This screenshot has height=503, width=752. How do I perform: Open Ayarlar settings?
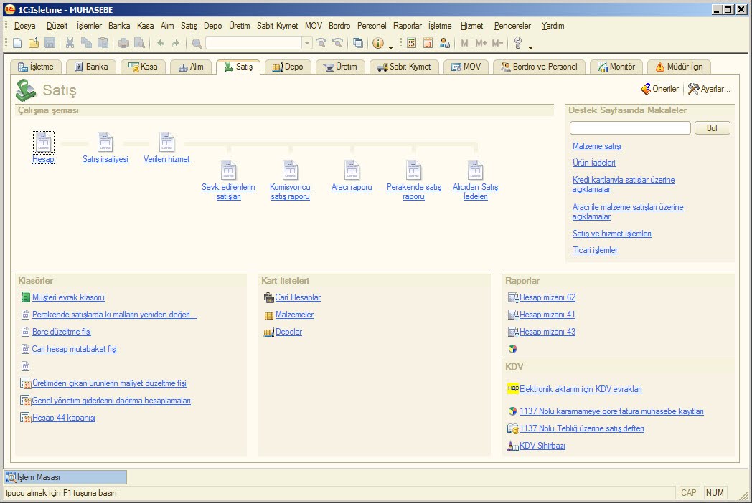709,89
